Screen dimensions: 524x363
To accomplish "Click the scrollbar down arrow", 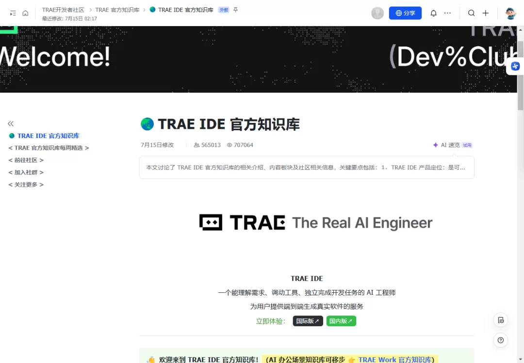I will pyautogui.click(x=520, y=360).
